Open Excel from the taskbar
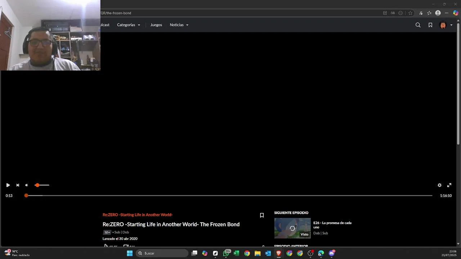The image size is (461, 259). click(236, 253)
